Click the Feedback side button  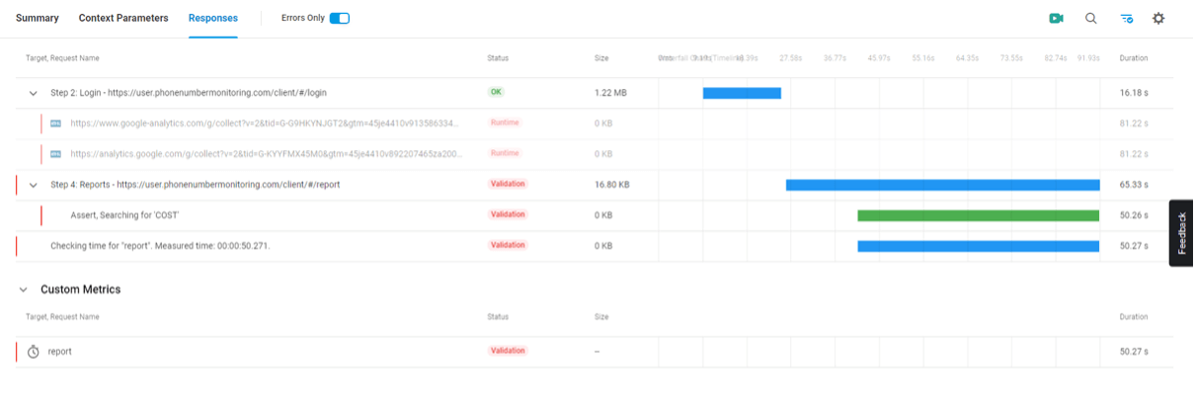1181,233
